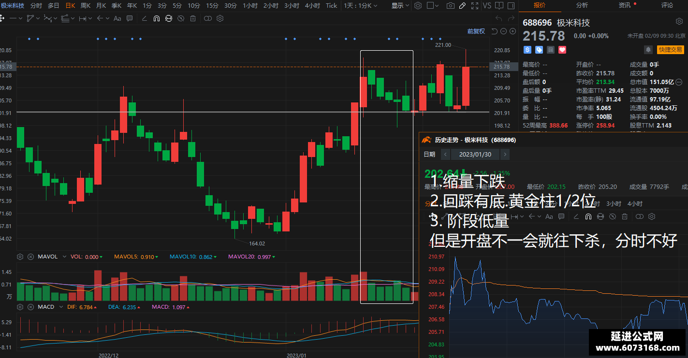
Task: Open the quote panel settings gear
Action: point(679,22)
